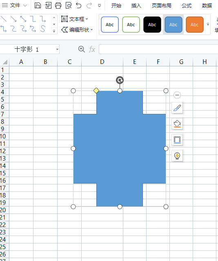This screenshot has width=218, height=261.
Task: Open the name box dropdown arrow
Action: click(x=57, y=50)
